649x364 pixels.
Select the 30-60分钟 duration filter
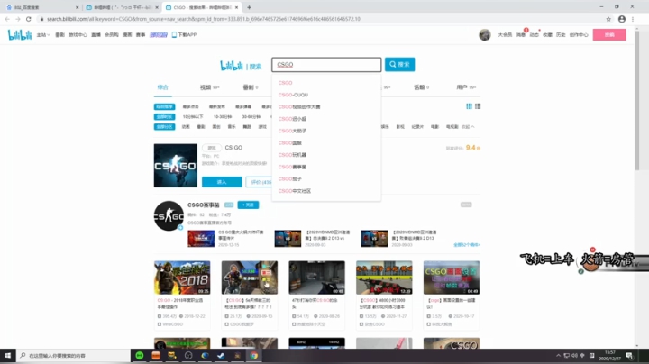pos(251,116)
